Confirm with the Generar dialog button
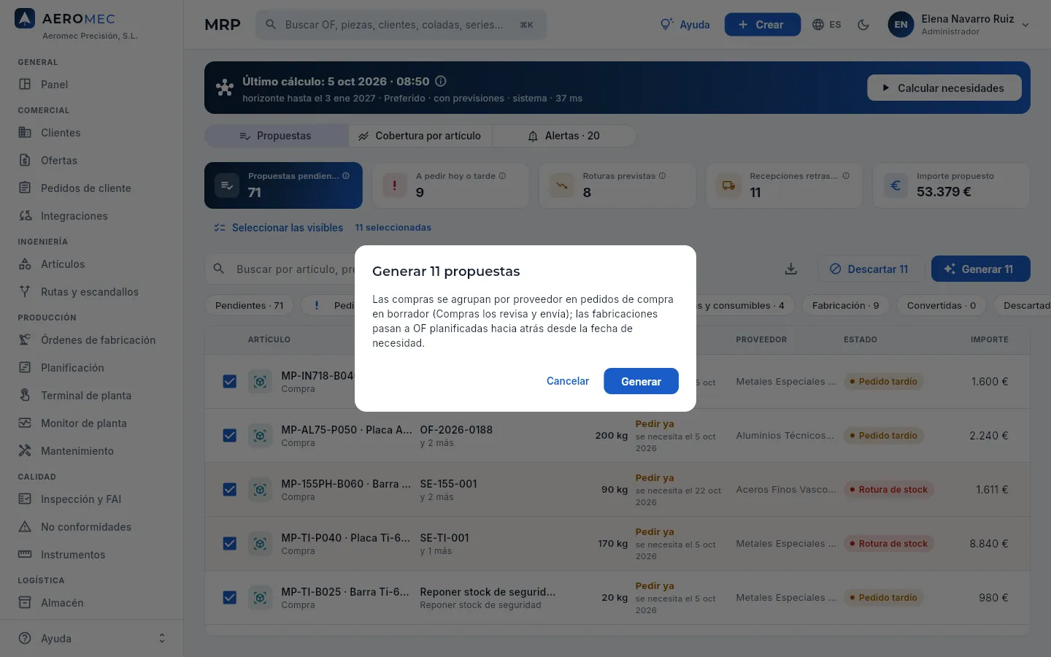Image resolution: width=1051 pixels, height=657 pixels. click(641, 381)
